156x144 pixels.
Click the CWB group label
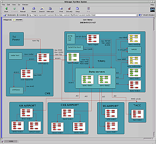coord(47,93)
